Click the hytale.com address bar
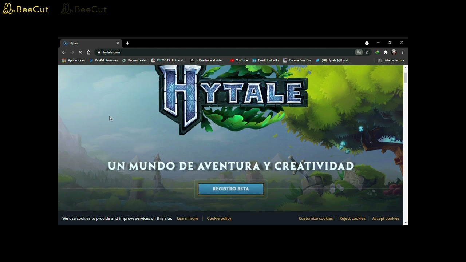This screenshot has width=466, height=262. coord(226,52)
